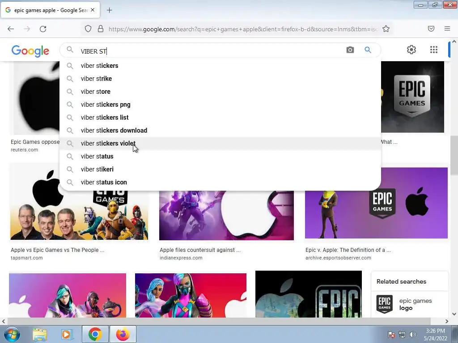Click the forward navigation arrow
The height and width of the screenshot is (343, 458).
click(27, 29)
